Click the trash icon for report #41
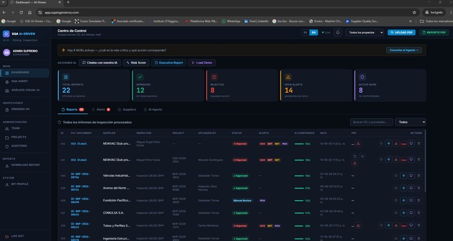The height and width of the screenshot is (241, 453). point(419,160)
